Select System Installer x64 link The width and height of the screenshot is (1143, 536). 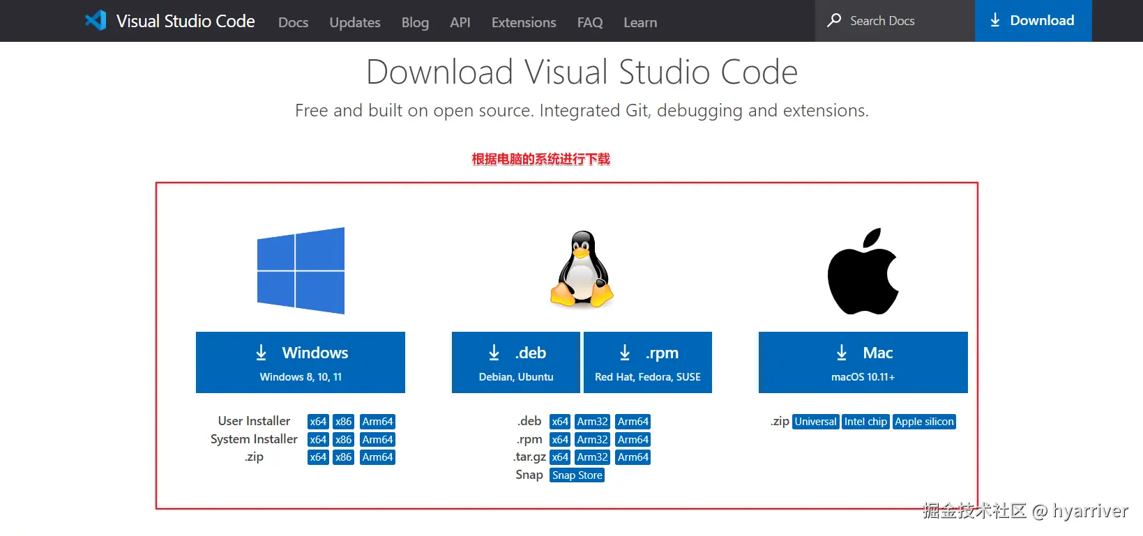(x=318, y=440)
